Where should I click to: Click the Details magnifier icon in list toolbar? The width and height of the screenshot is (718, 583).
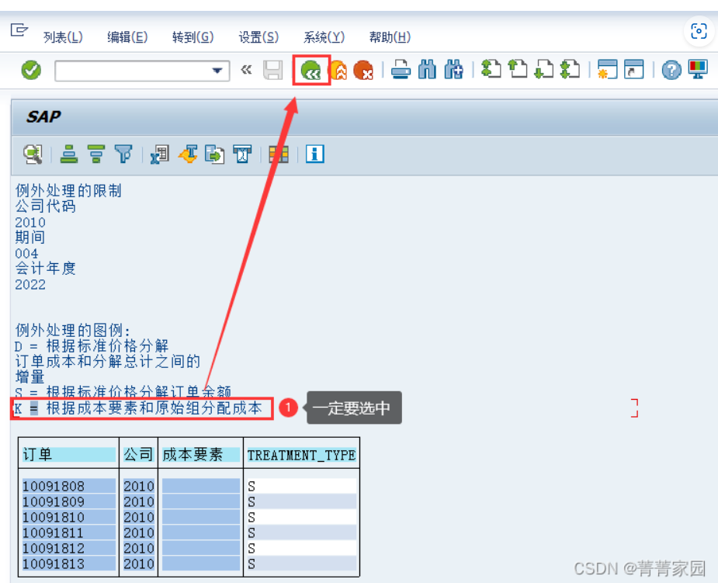click(x=33, y=154)
